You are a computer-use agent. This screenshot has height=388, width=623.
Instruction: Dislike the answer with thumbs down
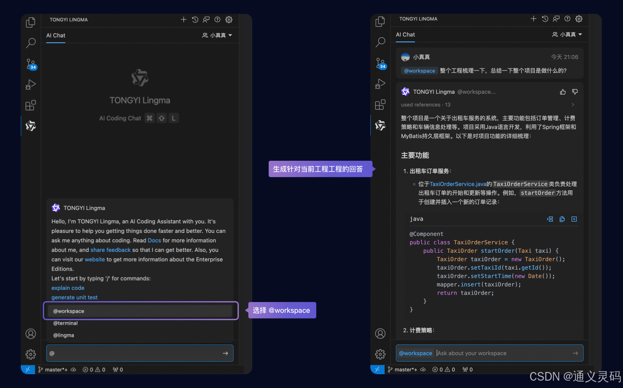click(x=575, y=92)
